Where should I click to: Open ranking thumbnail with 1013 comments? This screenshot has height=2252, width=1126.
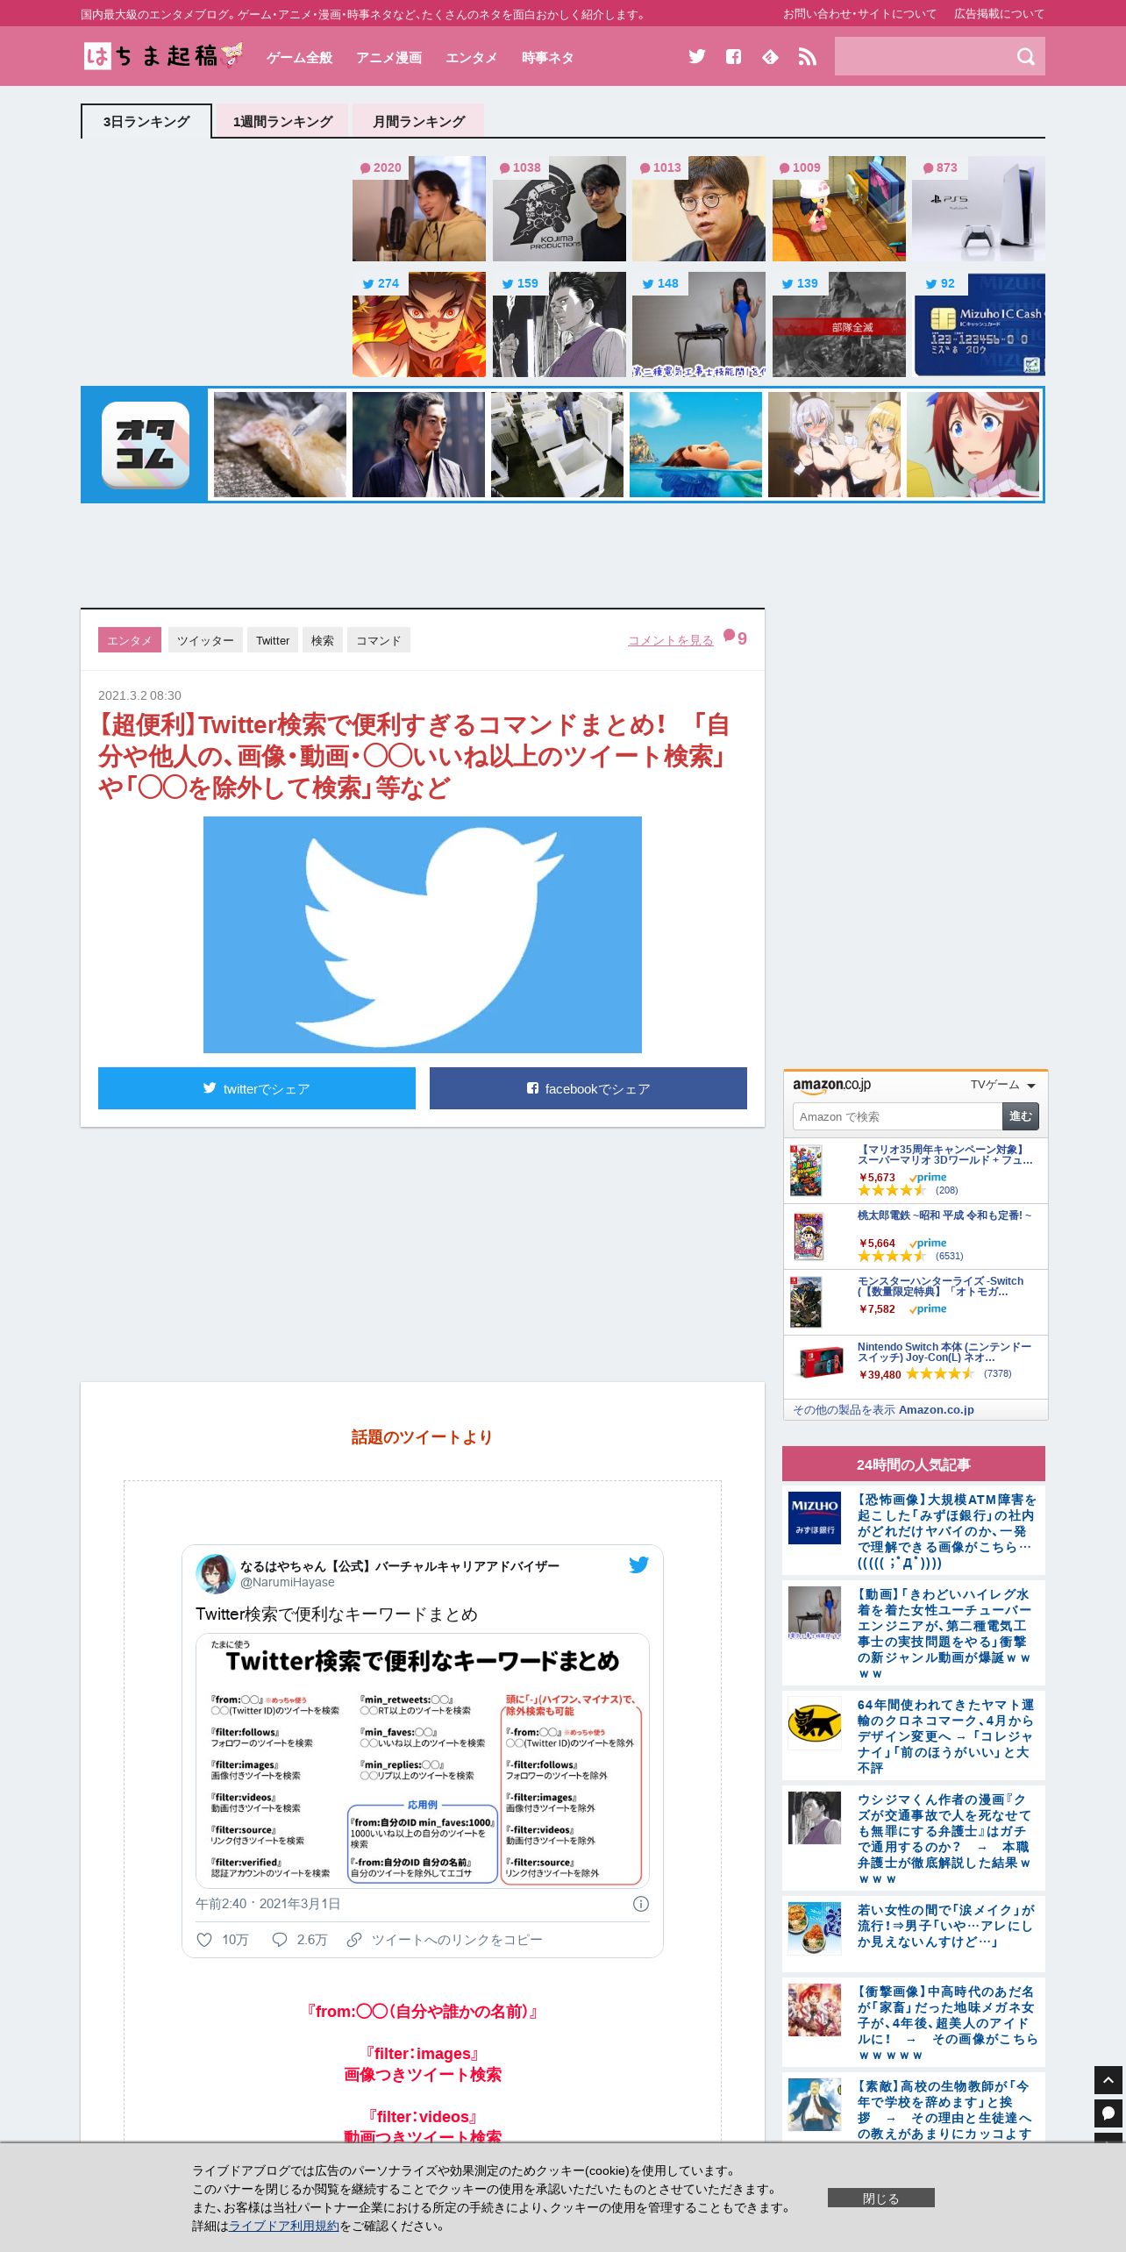[x=699, y=209]
